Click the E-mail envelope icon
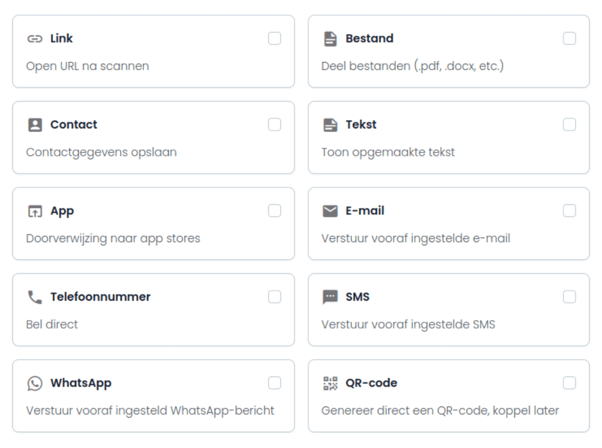This screenshot has height=448, width=602. [x=330, y=211]
